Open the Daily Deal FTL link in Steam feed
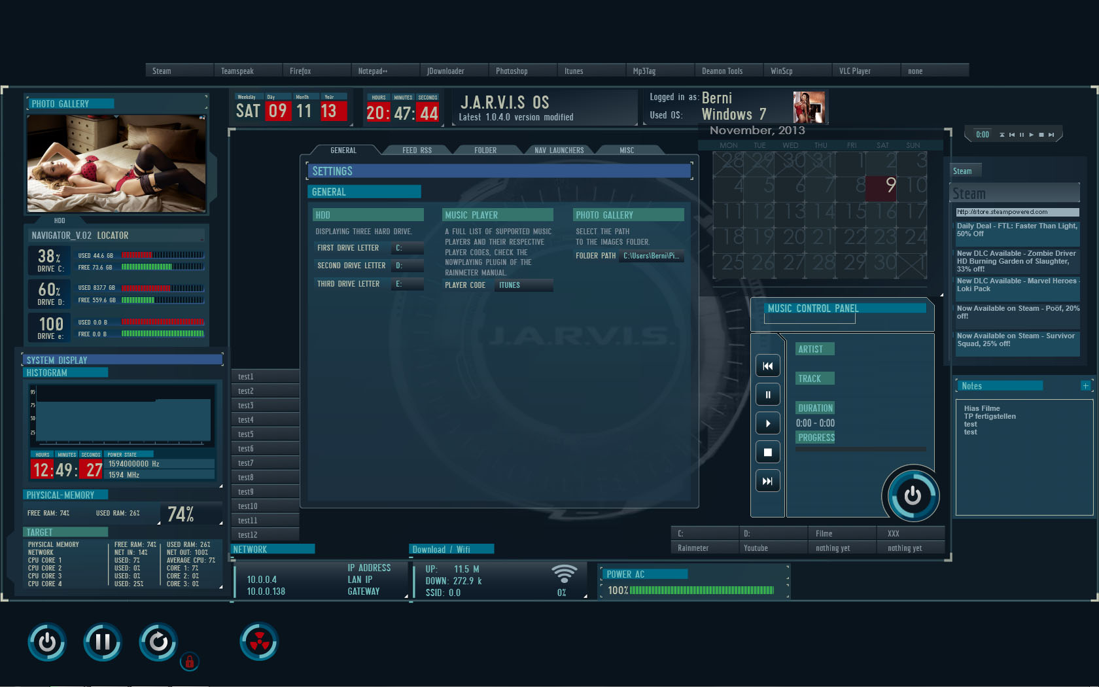The image size is (1099, 687). coord(1017,230)
